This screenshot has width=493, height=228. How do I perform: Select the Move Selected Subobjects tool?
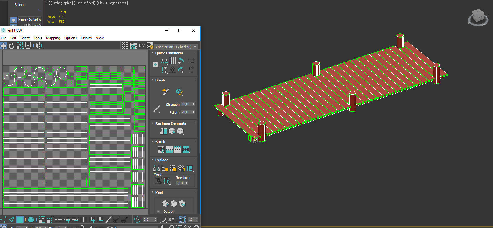pos(4,46)
